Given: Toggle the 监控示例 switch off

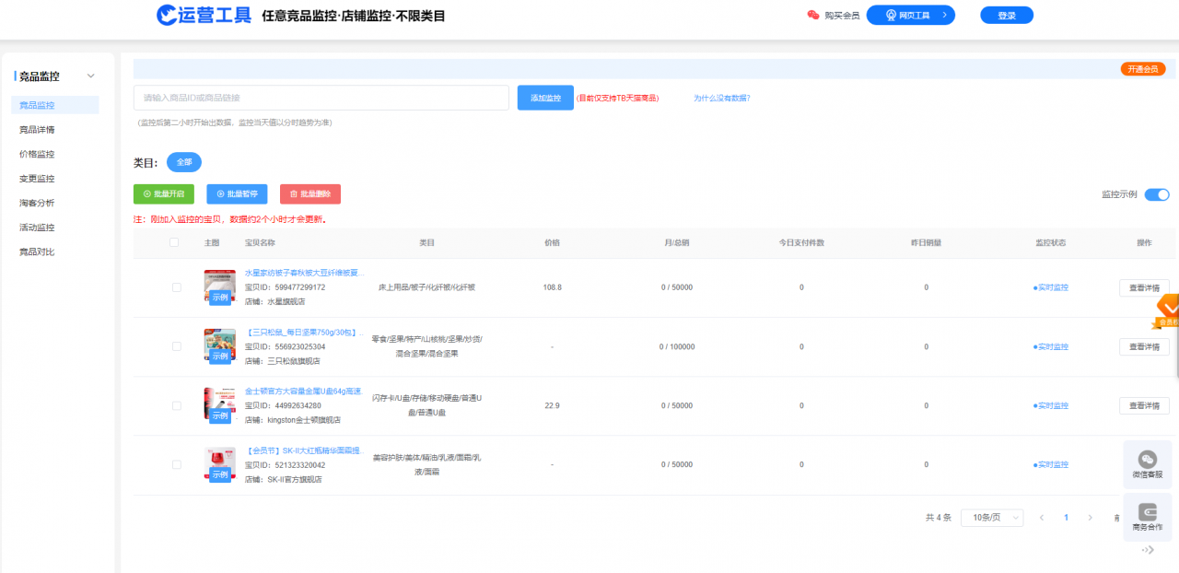Looking at the screenshot, I should pos(1157,194).
